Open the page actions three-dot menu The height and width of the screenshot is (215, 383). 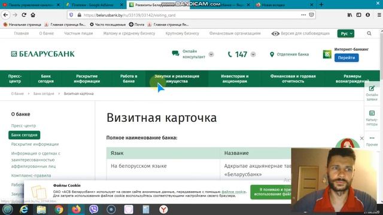pos(303,15)
